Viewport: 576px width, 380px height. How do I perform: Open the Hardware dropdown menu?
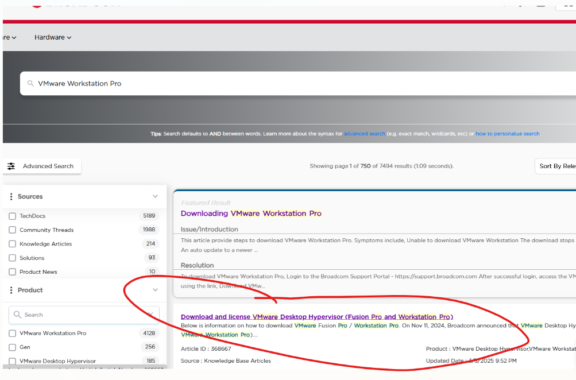53,37
